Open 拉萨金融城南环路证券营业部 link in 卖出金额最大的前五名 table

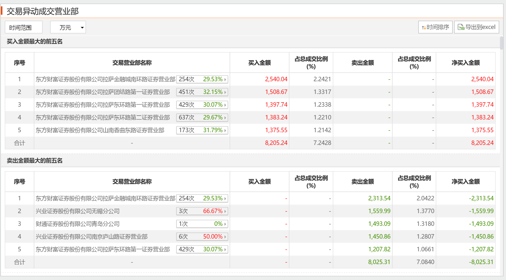(105, 198)
